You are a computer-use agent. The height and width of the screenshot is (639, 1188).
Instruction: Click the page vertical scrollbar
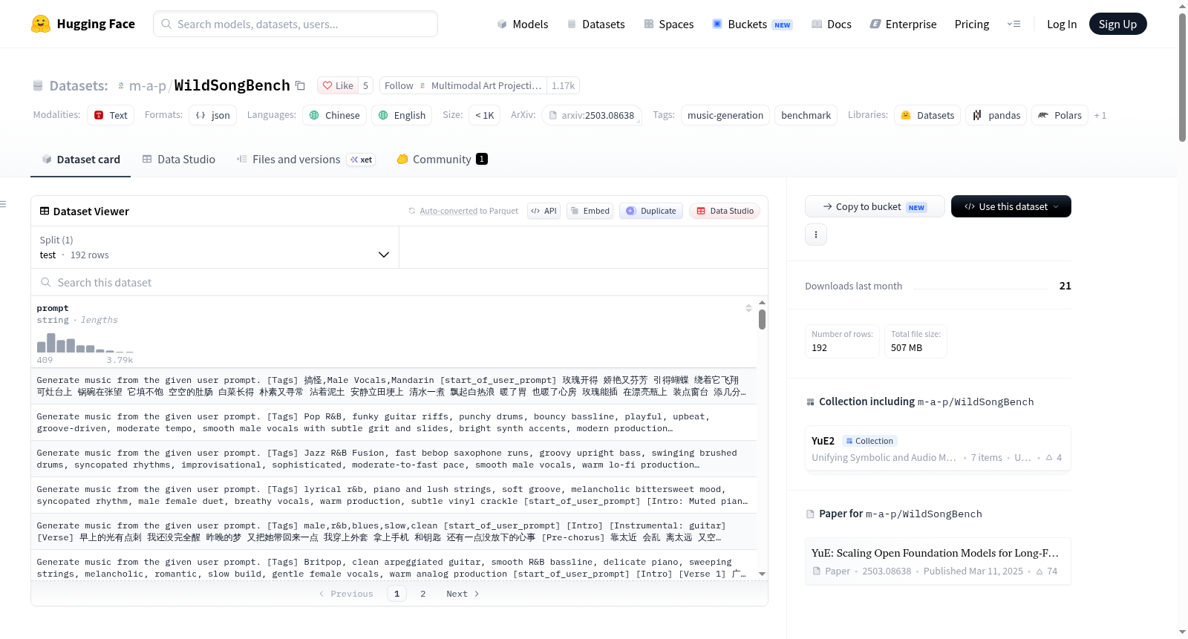point(1182,77)
